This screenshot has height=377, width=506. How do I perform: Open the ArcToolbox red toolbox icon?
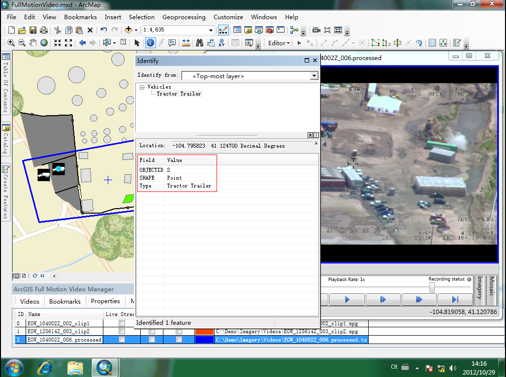pos(270,30)
